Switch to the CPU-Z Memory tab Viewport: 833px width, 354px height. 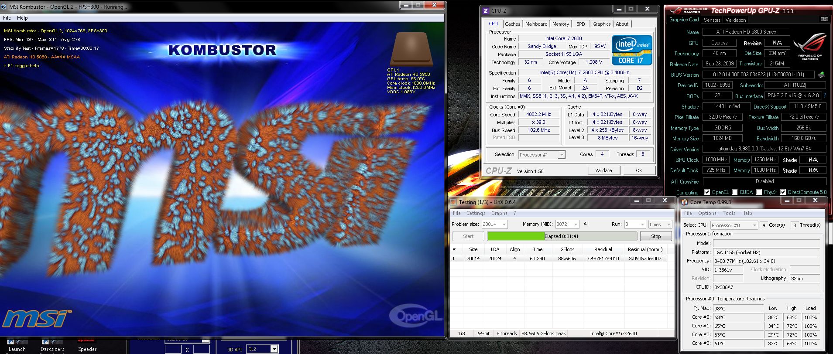[x=560, y=24]
